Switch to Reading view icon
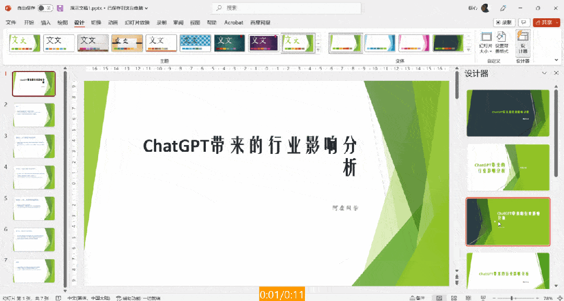Viewport: 564px width, 301px height. coord(467,298)
